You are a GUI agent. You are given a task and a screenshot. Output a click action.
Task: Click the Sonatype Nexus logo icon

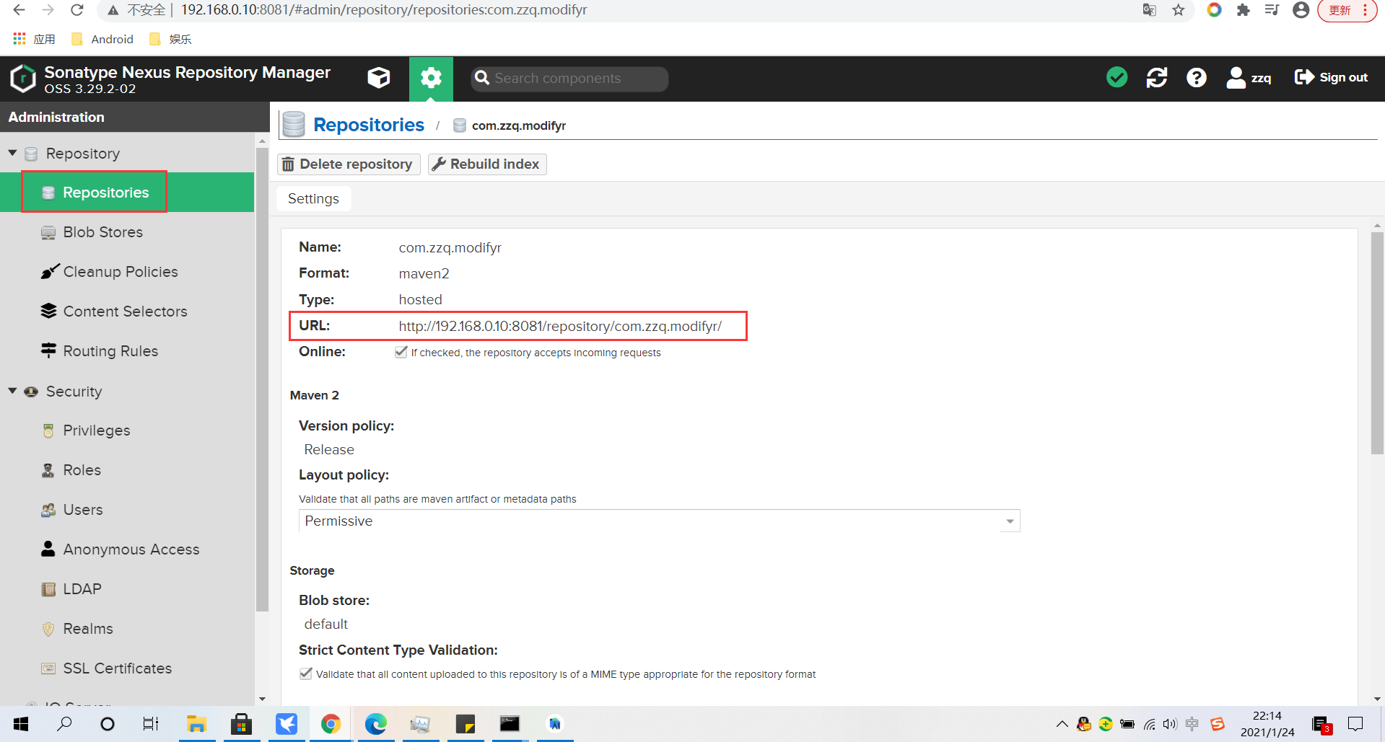pos(23,79)
